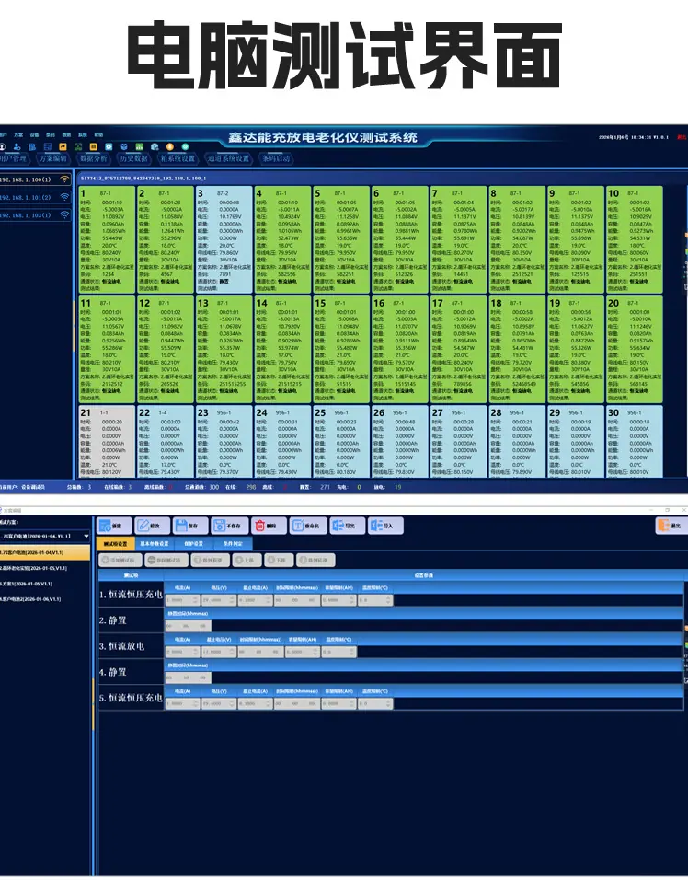
Task: Select light-blue channel 3 tile
Action: pos(224,239)
